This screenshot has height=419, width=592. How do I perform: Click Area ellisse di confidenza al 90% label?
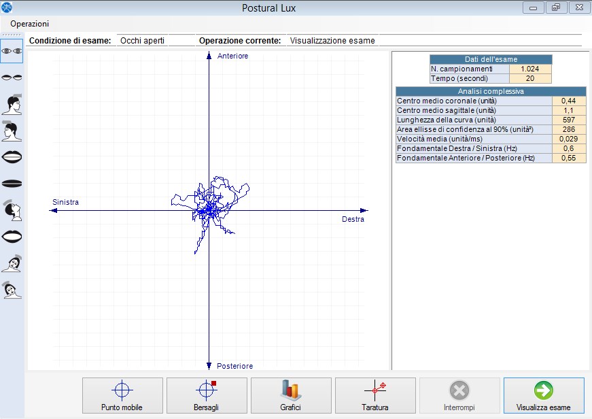click(x=474, y=129)
